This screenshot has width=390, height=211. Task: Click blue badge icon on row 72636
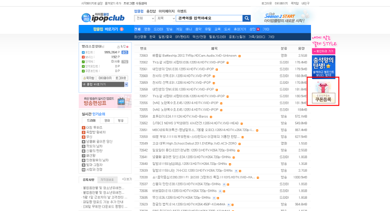(x=220, y=191)
